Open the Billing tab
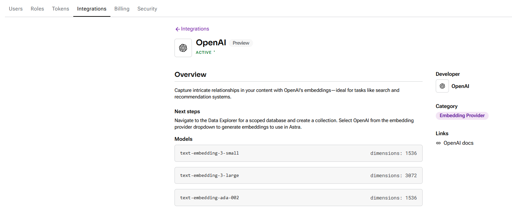 point(122,9)
